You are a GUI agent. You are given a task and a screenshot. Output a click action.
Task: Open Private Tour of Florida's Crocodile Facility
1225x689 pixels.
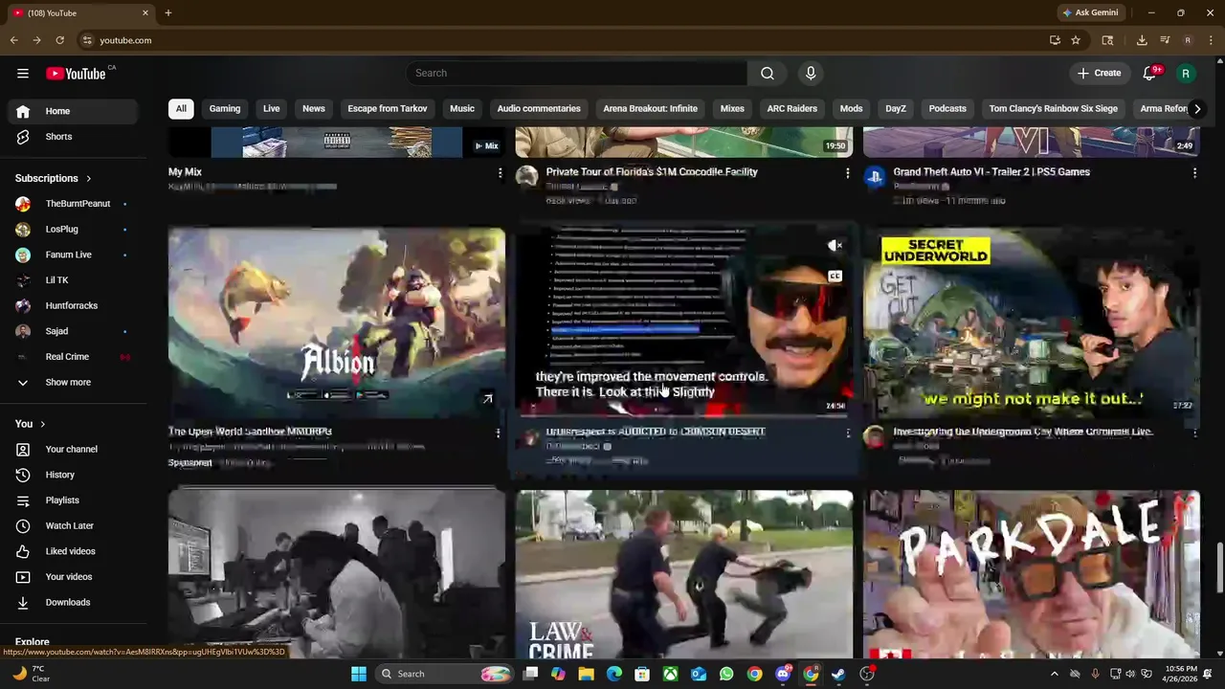[x=652, y=172]
